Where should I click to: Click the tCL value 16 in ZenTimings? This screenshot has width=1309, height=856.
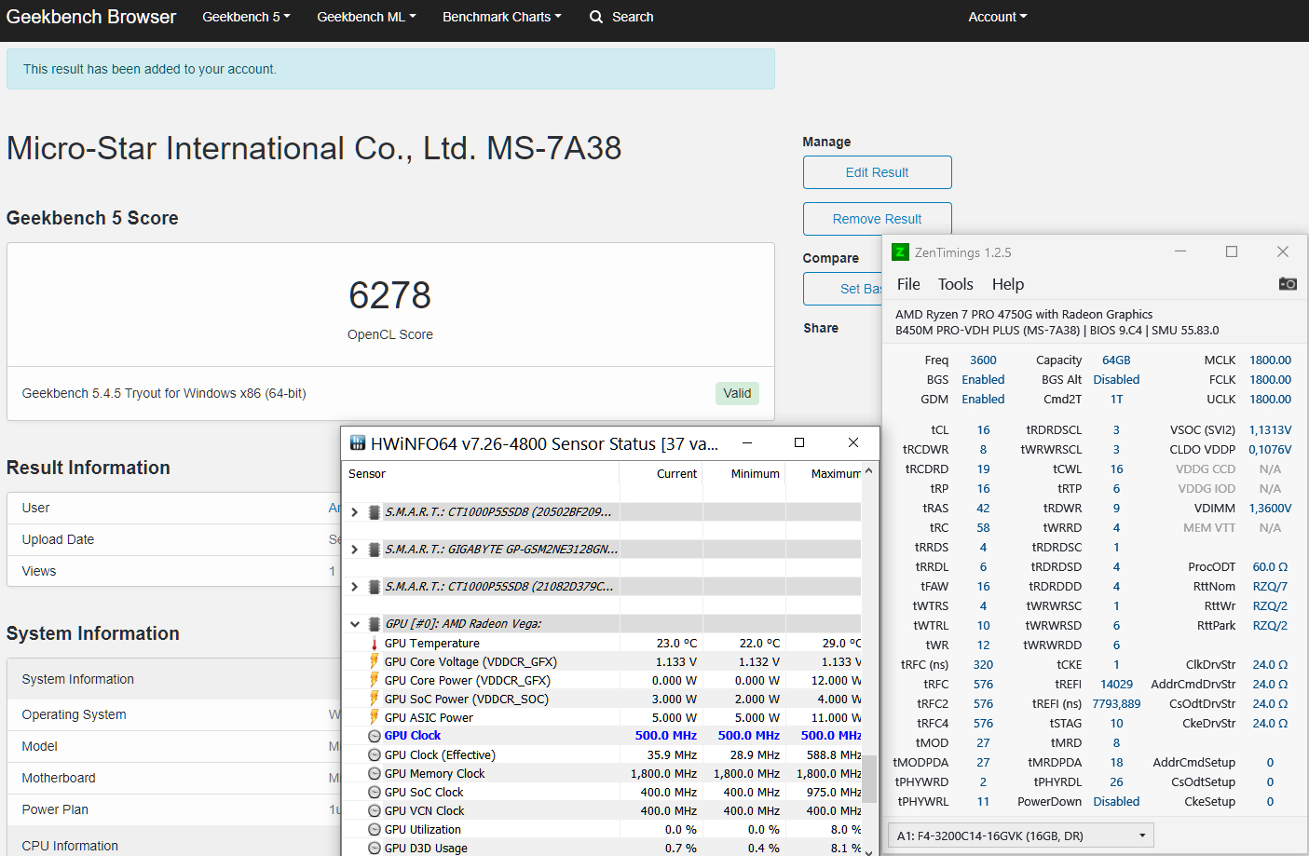[x=983, y=430]
